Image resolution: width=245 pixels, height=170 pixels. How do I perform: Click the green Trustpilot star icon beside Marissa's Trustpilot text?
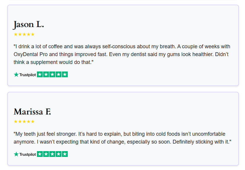pos(16,154)
